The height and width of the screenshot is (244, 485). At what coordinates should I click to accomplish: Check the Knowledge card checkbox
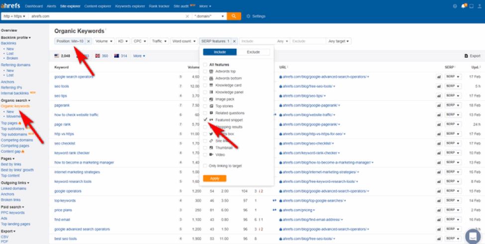point(205,85)
